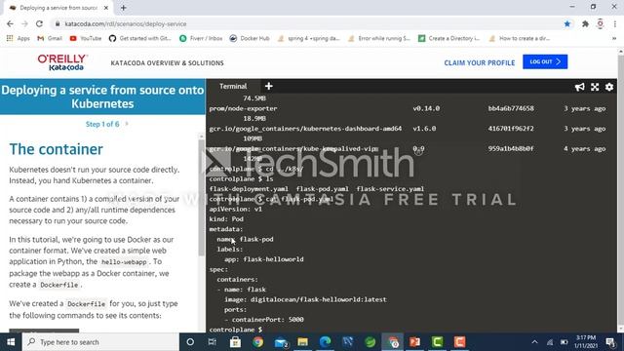Click the Step 1 of 6 label

click(102, 124)
